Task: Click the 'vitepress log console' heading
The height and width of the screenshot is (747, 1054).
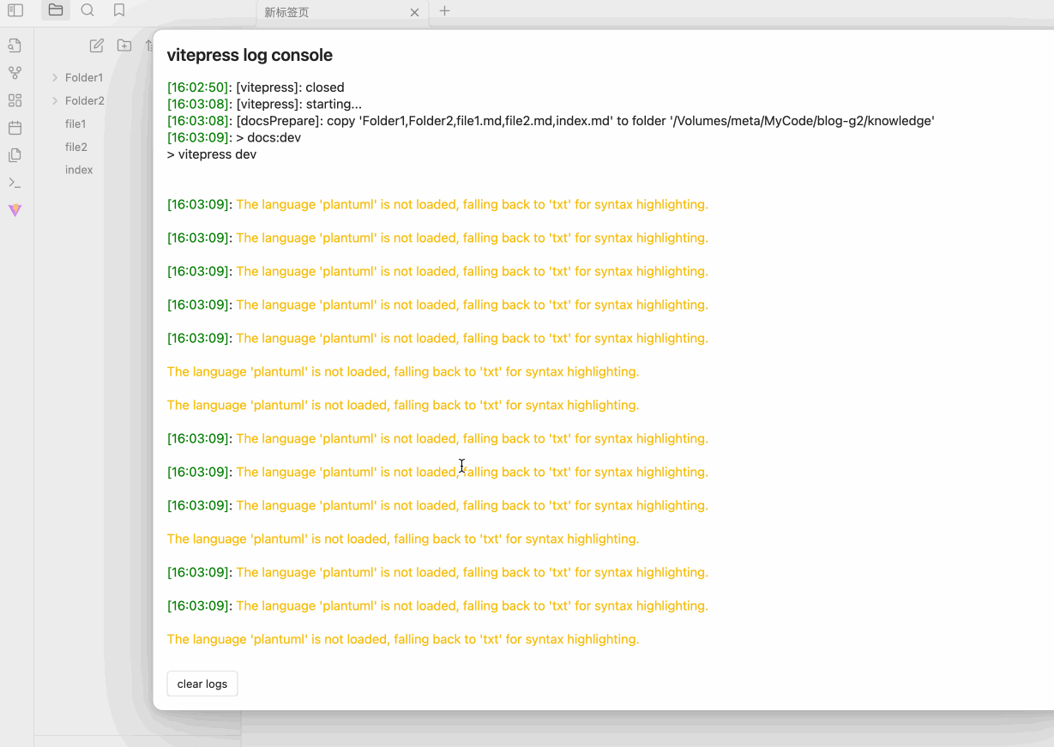Action: point(250,55)
